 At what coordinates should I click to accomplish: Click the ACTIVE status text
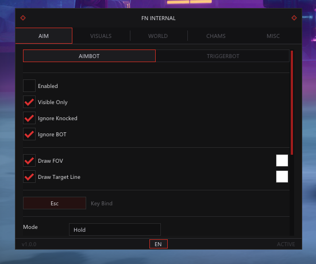[286, 244]
